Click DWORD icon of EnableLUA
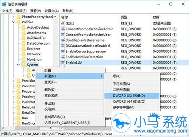 click(x=63, y=62)
